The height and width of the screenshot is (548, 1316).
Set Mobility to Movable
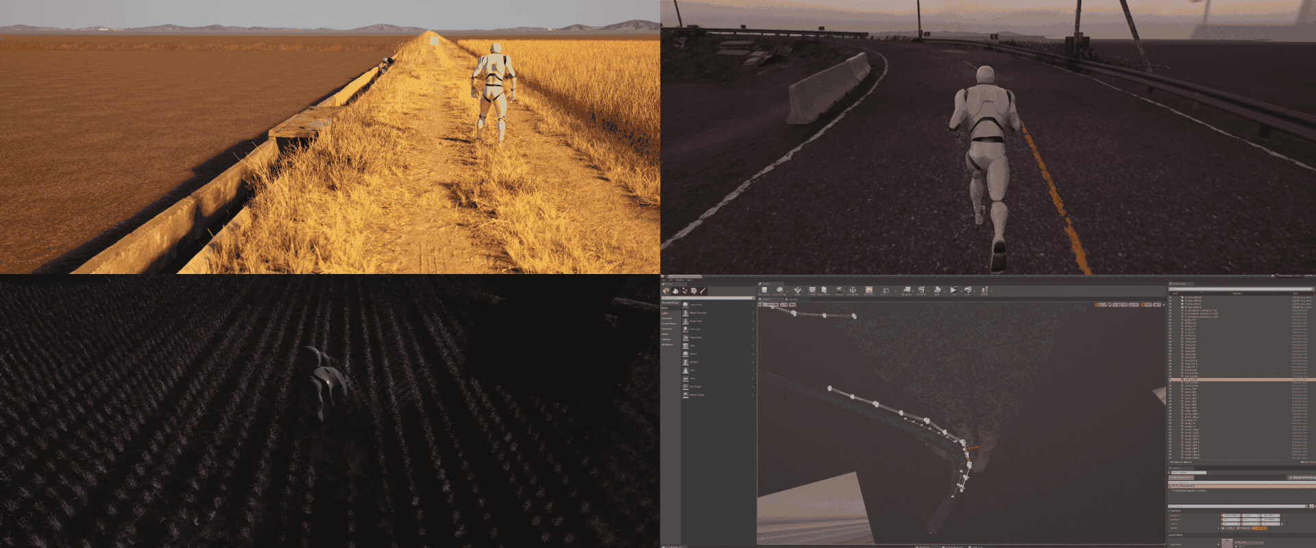[1259, 528]
